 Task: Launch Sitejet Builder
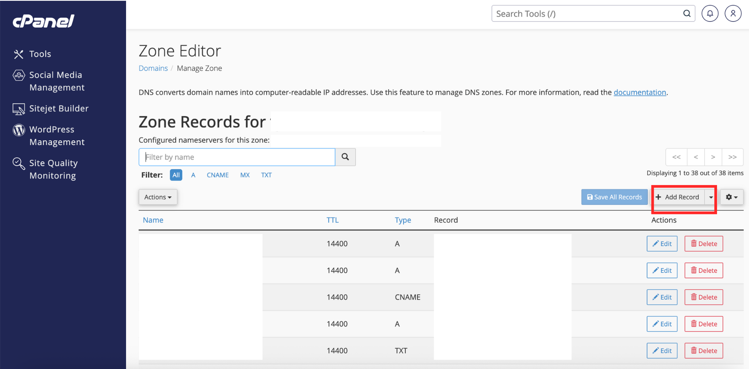click(x=51, y=108)
